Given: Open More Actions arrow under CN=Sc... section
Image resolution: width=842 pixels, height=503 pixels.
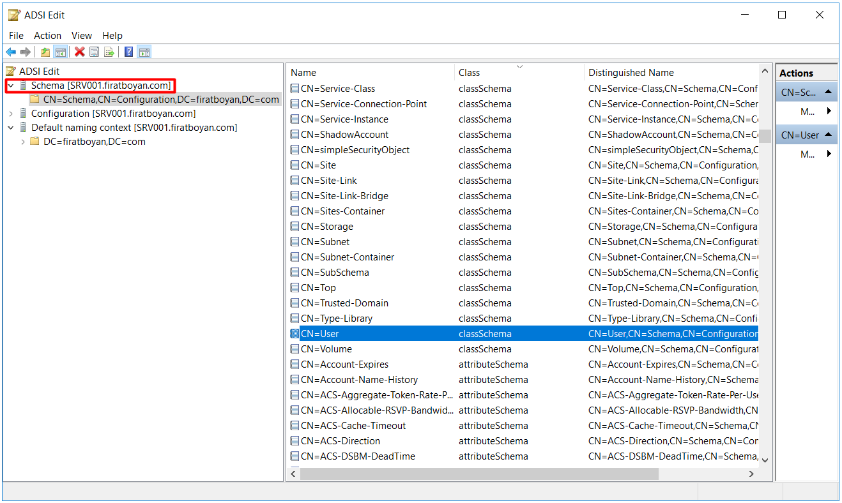Looking at the screenshot, I should pyautogui.click(x=829, y=112).
